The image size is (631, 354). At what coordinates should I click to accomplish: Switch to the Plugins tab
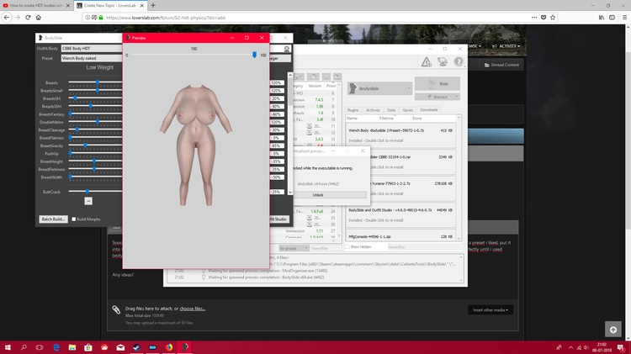click(353, 110)
